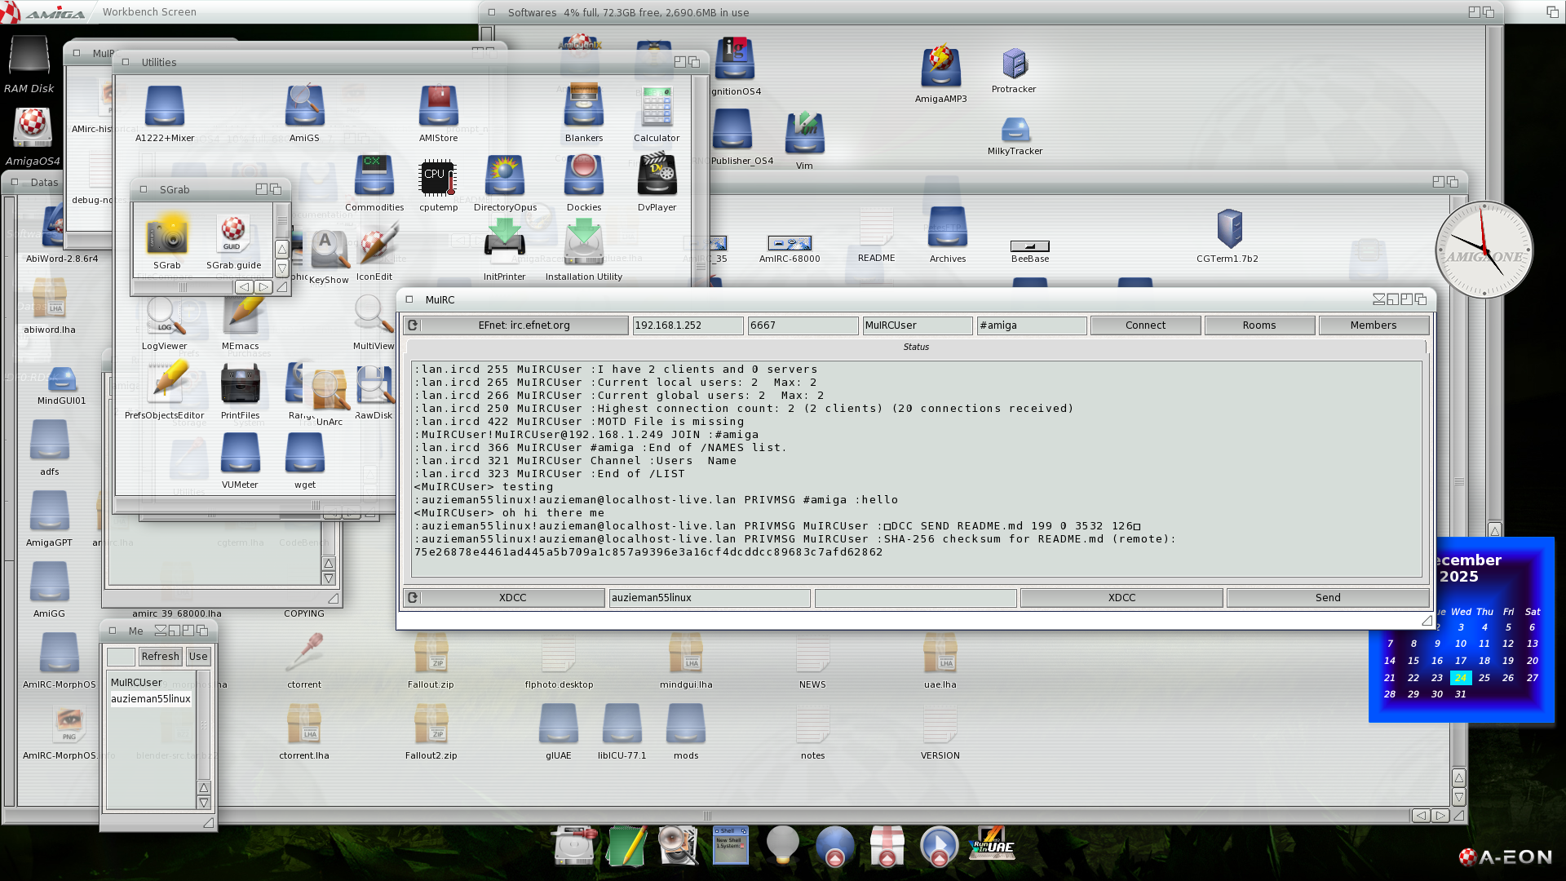Open the AmigaGPT drawer icon
1566x881 pixels.
pos(49,511)
